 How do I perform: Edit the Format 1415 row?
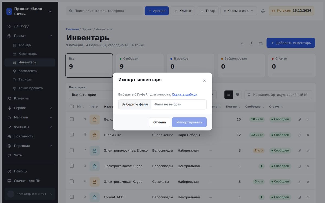[300, 198]
